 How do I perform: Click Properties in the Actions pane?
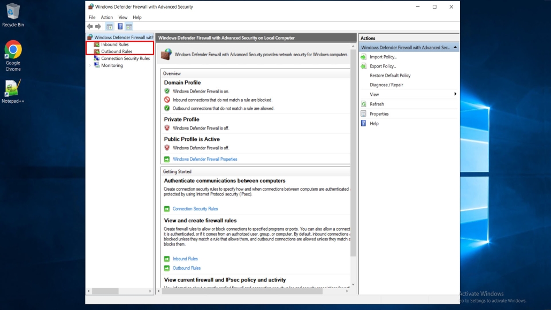click(379, 114)
